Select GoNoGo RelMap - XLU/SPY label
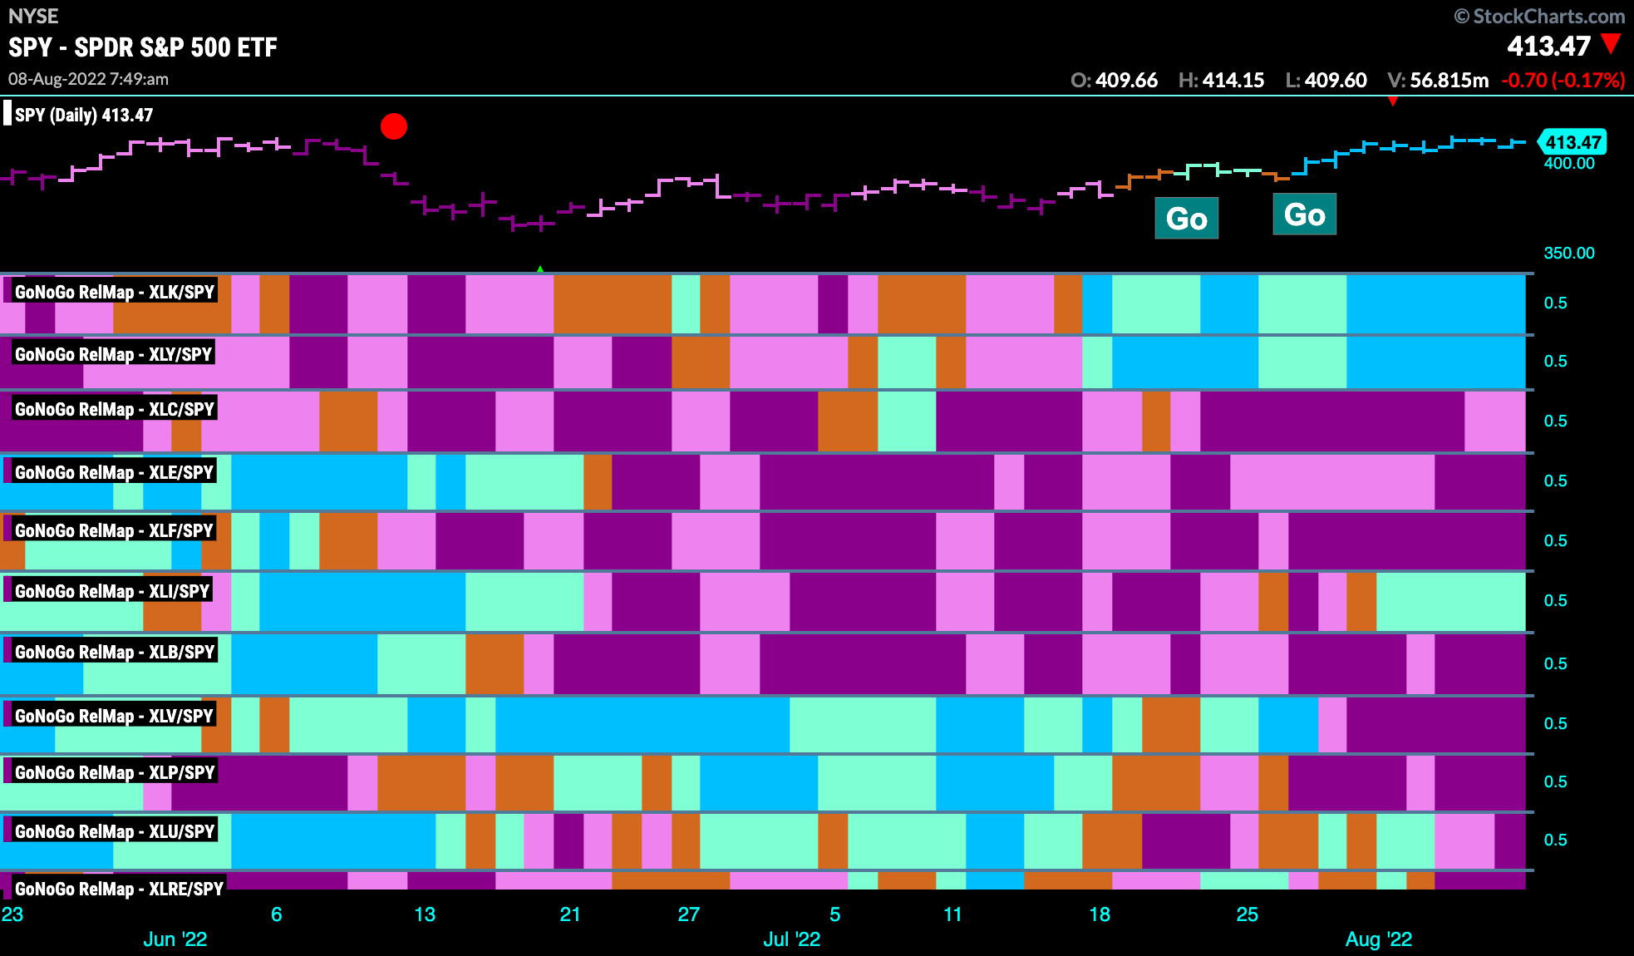Image resolution: width=1634 pixels, height=956 pixels. point(115,831)
